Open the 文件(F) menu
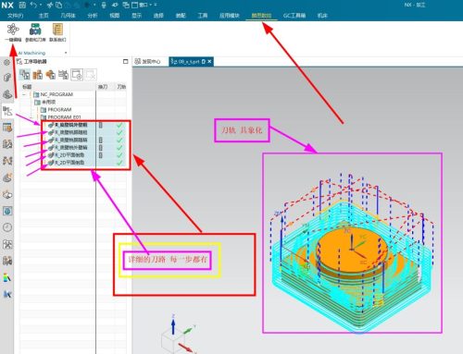Image resolution: width=463 pixels, height=354 pixels. click(x=16, y=16)
